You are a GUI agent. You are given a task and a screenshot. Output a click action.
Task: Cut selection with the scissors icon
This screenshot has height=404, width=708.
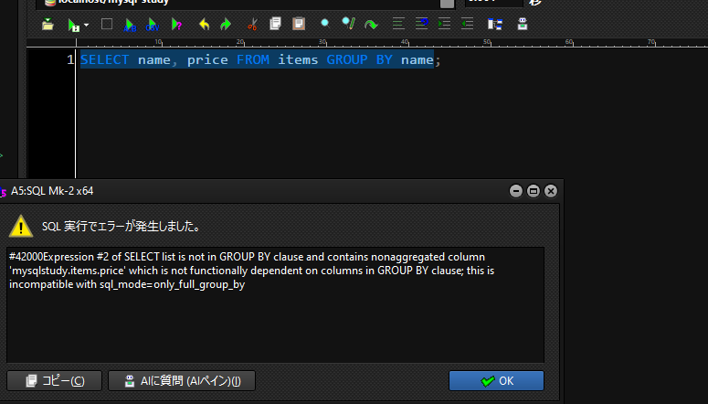(x=252, y=25)
